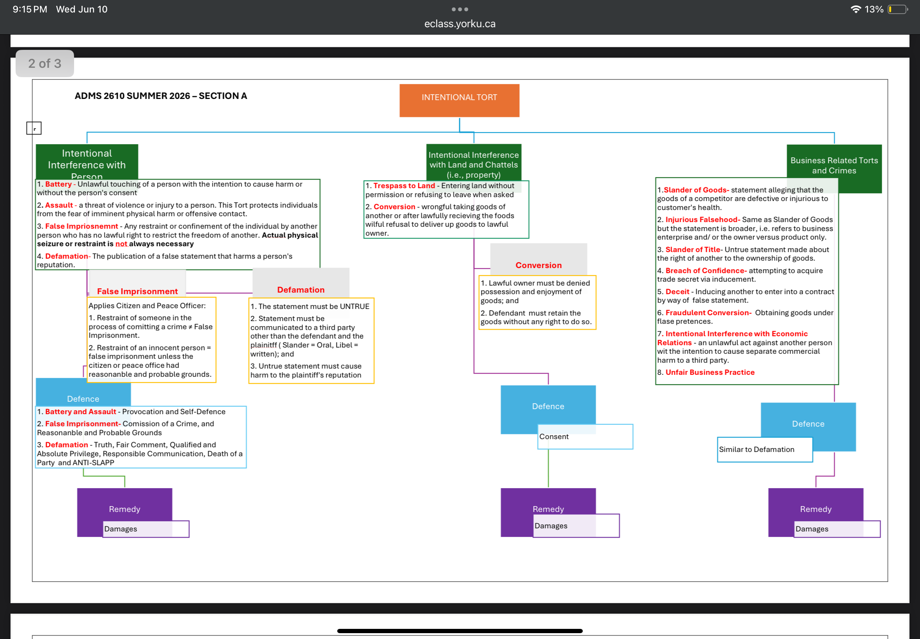Tap the home indicator bar
Screen dimensions: 920x639
460,631
